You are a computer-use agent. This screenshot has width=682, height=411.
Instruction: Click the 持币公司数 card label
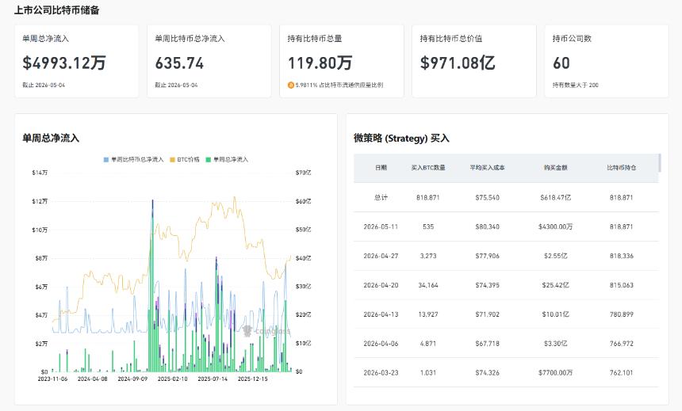pyautogui.click(x=572, y=39)
